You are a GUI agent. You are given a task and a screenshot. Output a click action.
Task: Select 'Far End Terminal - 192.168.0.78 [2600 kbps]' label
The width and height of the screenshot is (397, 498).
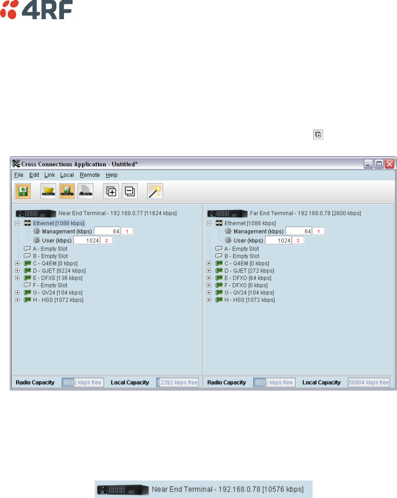click(x=305, y=213)
